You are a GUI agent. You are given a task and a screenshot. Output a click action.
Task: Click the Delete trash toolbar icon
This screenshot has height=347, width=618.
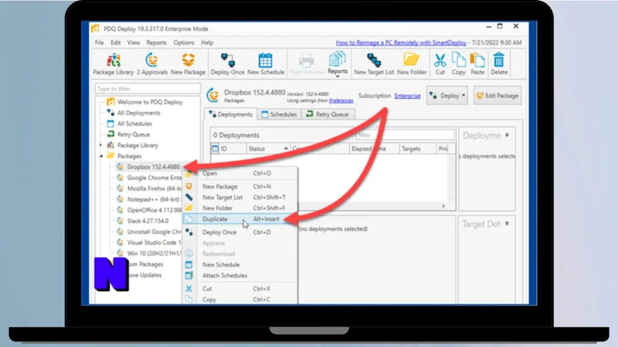(499, 64)
